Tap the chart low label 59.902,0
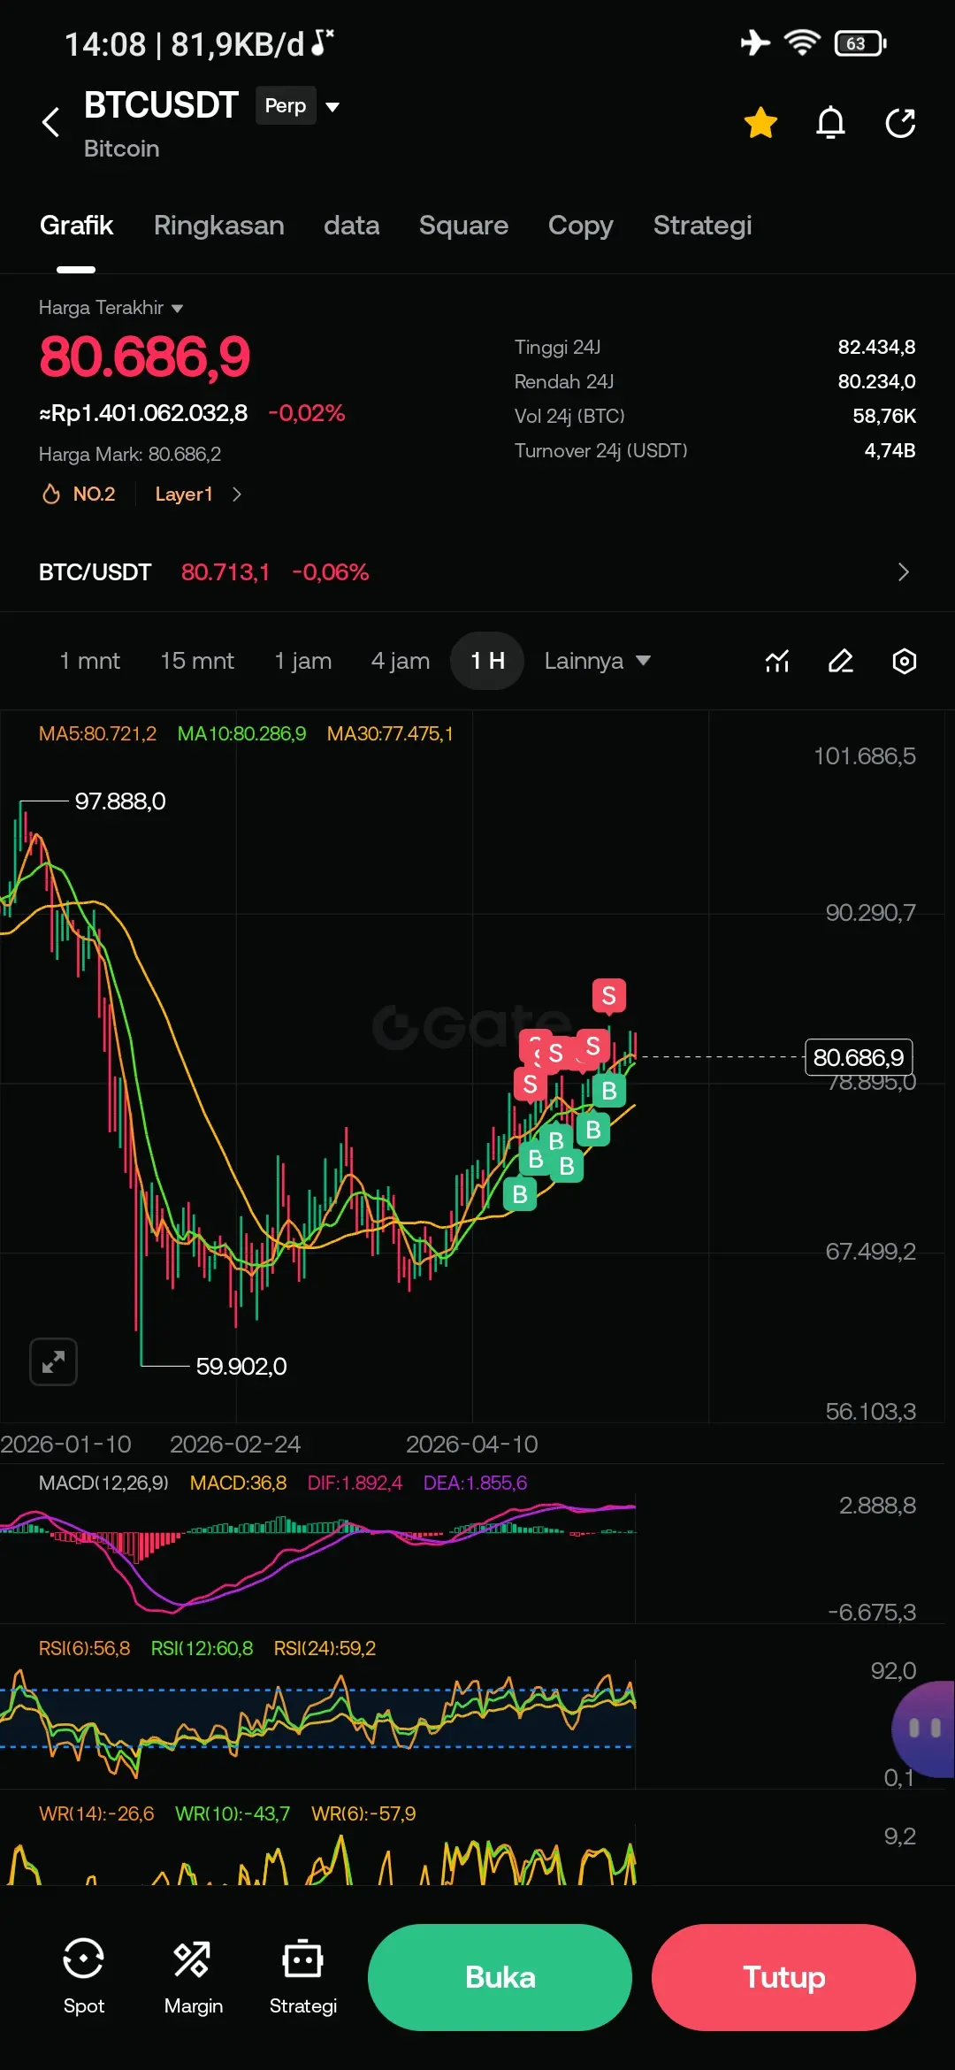This screenshot has width=955, height=2070. (x=241, y=1367)
